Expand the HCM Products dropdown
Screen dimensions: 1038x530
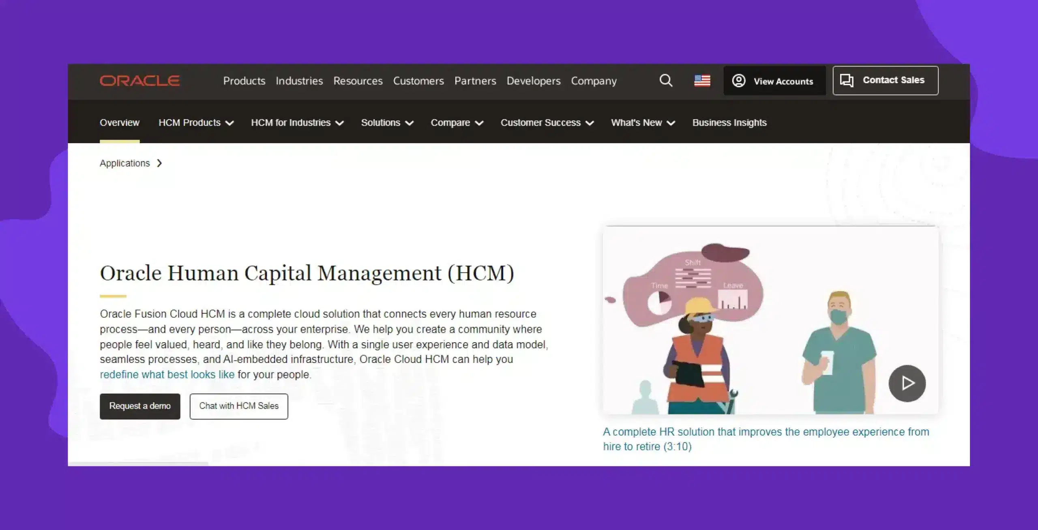pyautogui.click(x=196, y=122)
